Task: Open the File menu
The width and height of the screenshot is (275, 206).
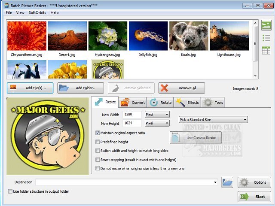Action: (x=9, y=12)
